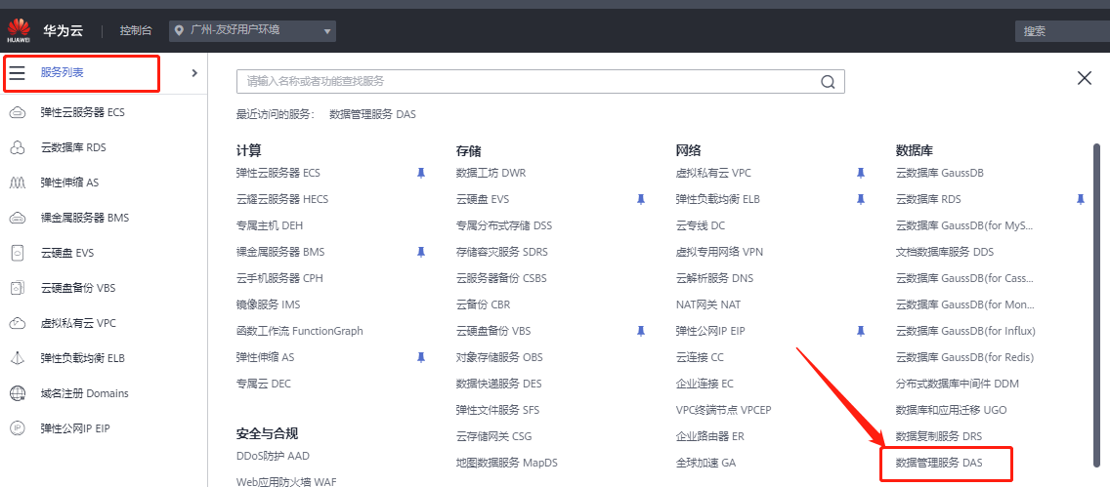
Task: Click the ELB load balancer sidebar icon
Action: click(18, 358)
